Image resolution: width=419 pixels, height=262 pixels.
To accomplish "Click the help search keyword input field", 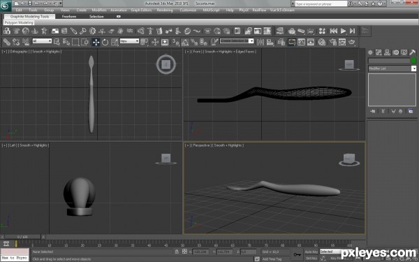I will click(x=321, y=3).
